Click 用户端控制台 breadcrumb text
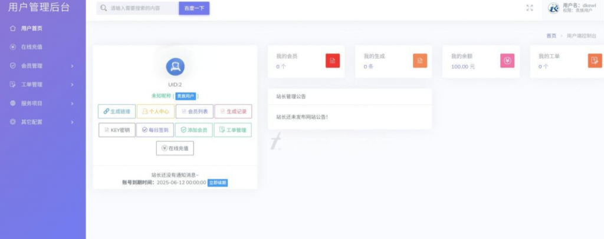The image size is (604, 239). coord(581,36)
